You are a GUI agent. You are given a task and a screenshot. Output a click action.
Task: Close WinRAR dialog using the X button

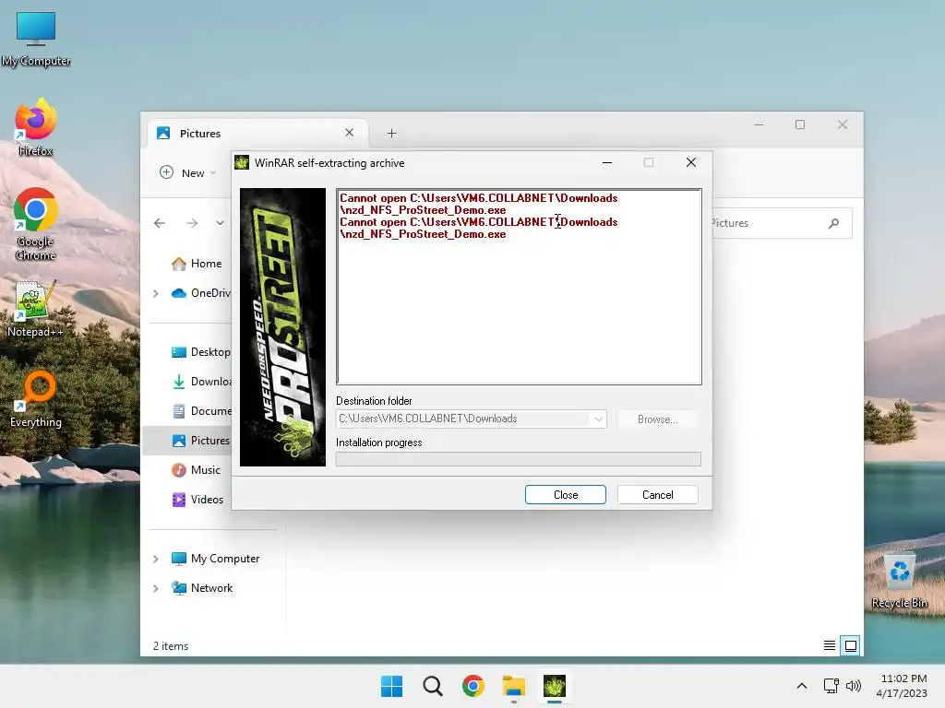click(691, 162)
